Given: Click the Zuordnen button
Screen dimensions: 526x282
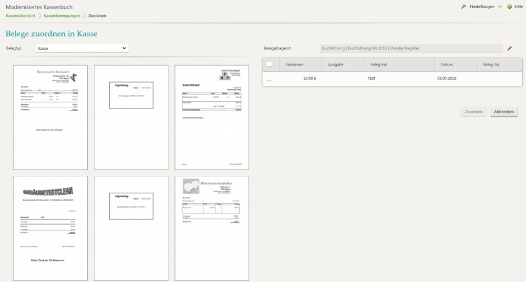Looking at the screenshot, I should [x=473, y=112].
